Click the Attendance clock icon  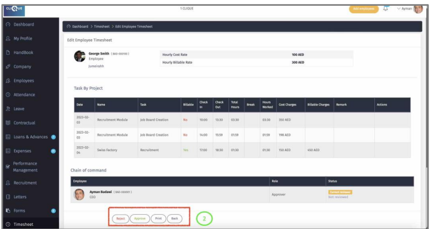pos(8,95)
